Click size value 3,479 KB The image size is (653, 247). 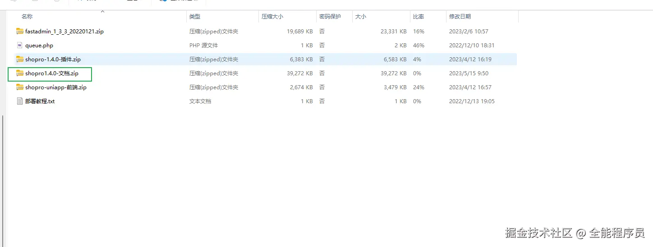point(395,87)
